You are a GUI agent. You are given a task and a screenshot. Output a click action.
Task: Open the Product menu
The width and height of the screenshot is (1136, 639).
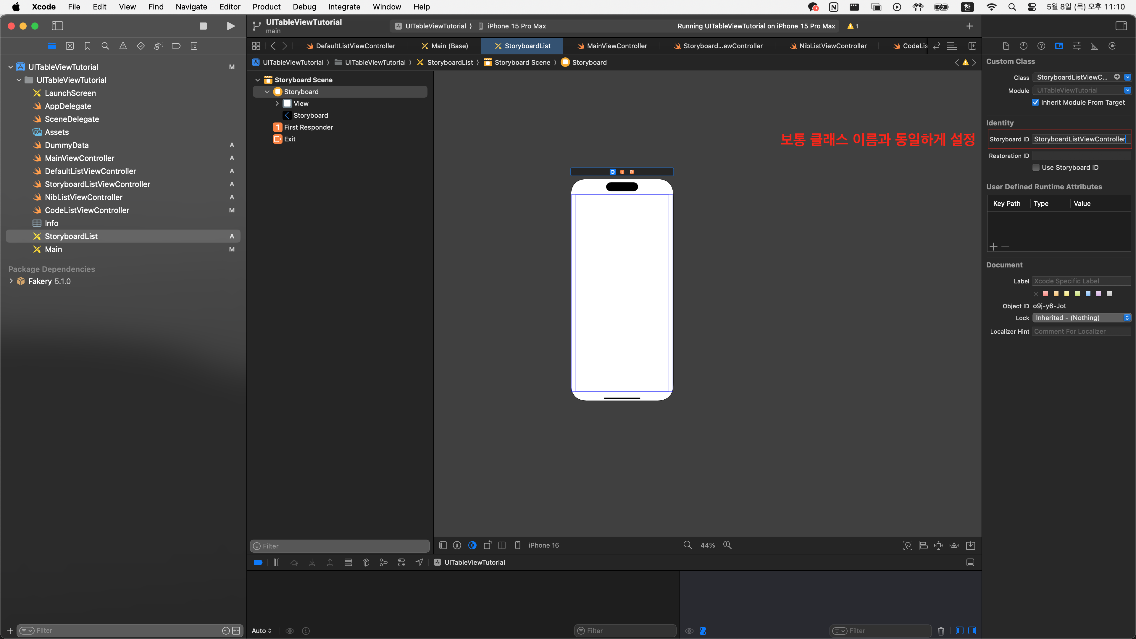pos(266,7)
